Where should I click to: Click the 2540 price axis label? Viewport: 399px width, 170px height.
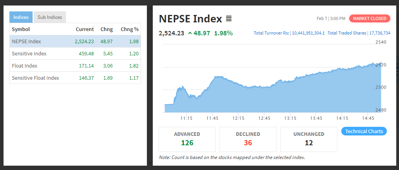tap(381, 42)
